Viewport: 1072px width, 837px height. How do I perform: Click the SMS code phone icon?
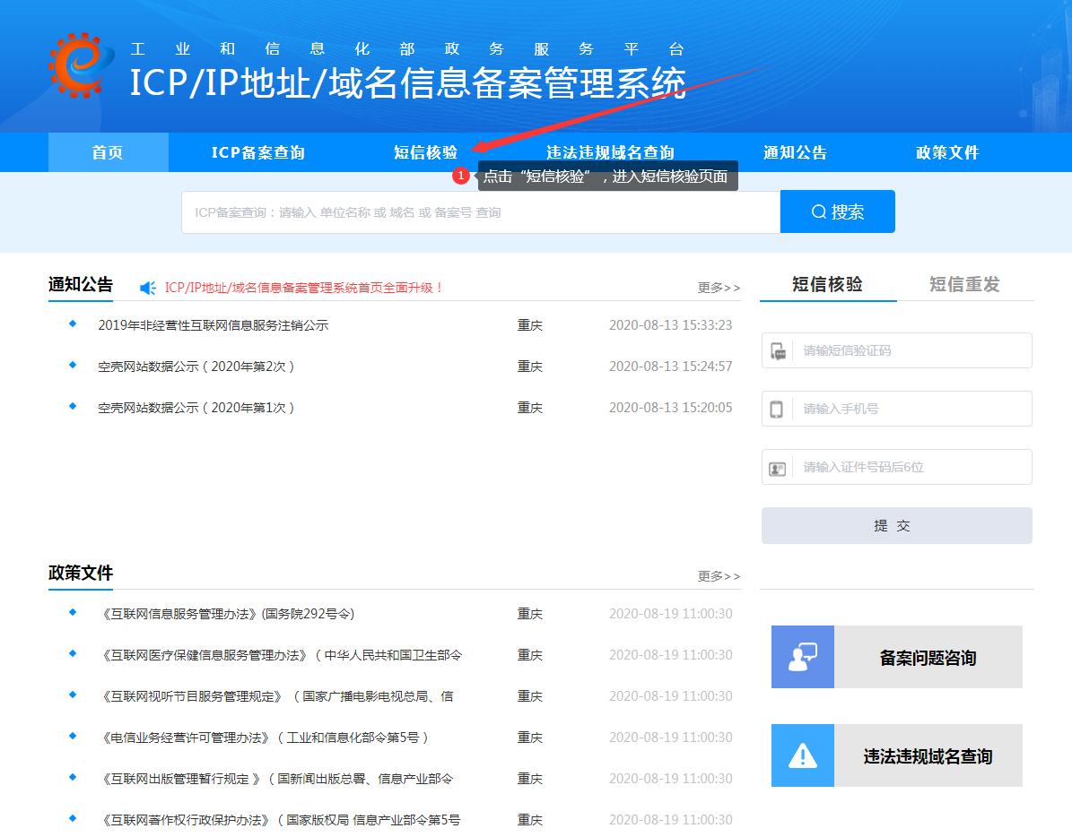click(778, 351)
